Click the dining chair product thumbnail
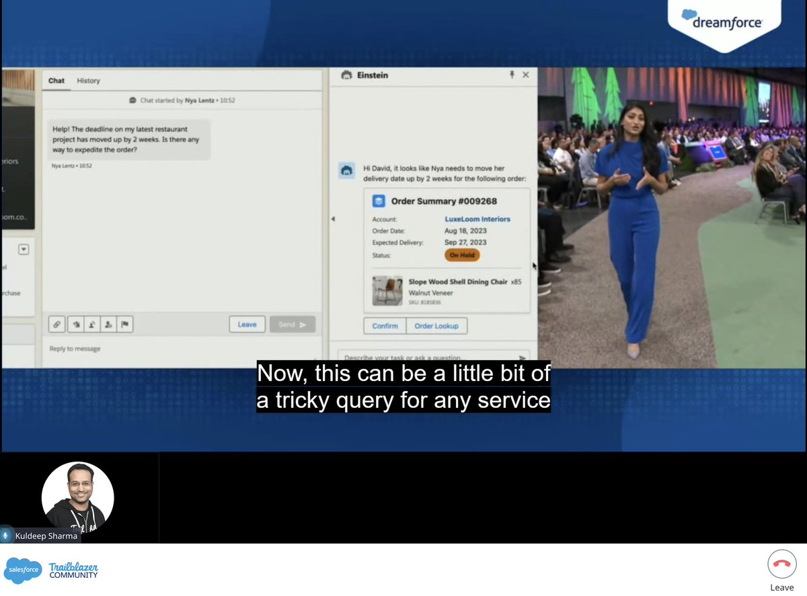The image size is (807, 596). (387, 290)
